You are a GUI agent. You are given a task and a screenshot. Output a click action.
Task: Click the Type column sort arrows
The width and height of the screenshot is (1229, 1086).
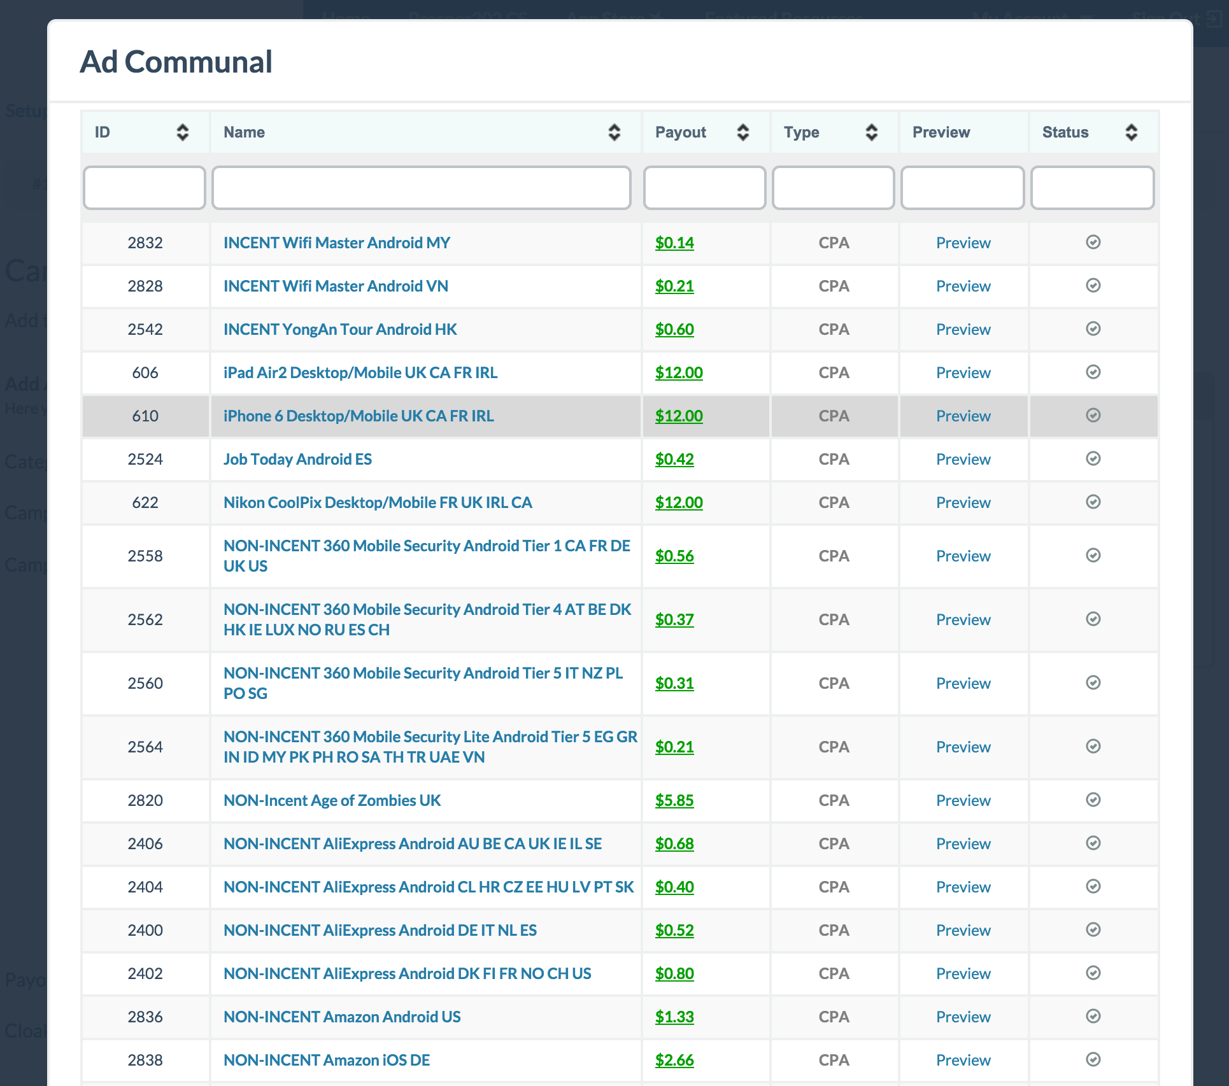pyautogui.click(x=872, y=132)
